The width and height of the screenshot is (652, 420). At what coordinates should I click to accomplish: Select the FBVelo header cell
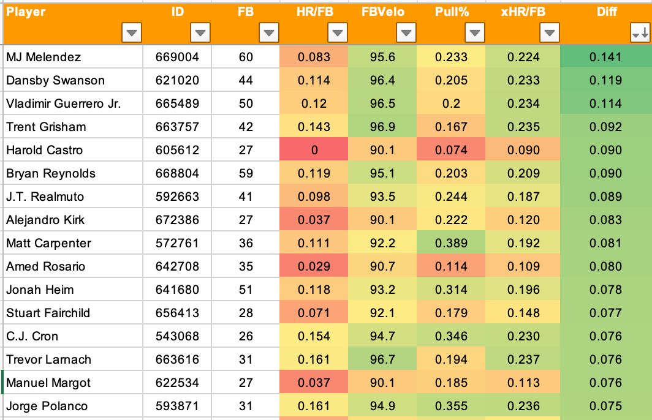[382, 24]
